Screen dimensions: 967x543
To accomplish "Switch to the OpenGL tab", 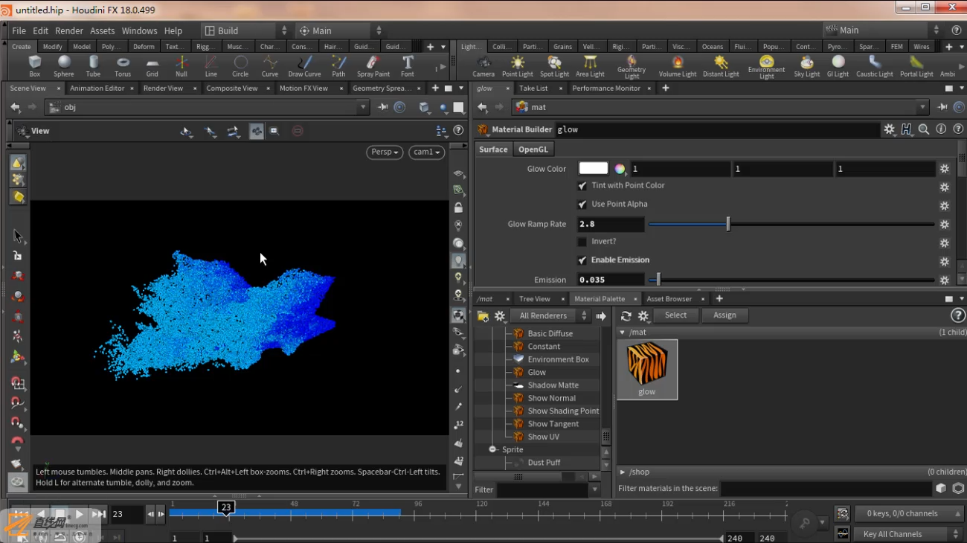I will pyautogui.click(x=533, y=150).
